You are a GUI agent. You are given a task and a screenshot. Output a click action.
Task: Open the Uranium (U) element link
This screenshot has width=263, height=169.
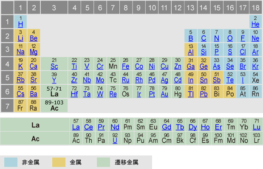click(115, 141)
